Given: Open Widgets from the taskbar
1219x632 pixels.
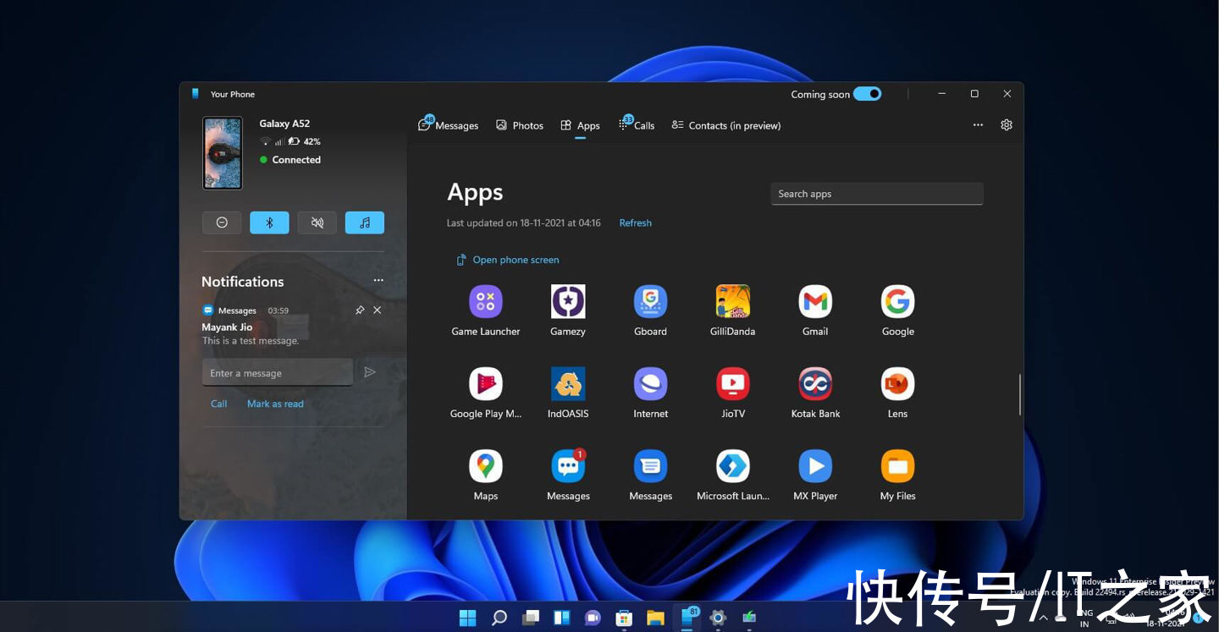Looking at the screenshot, I should [562, 617].
